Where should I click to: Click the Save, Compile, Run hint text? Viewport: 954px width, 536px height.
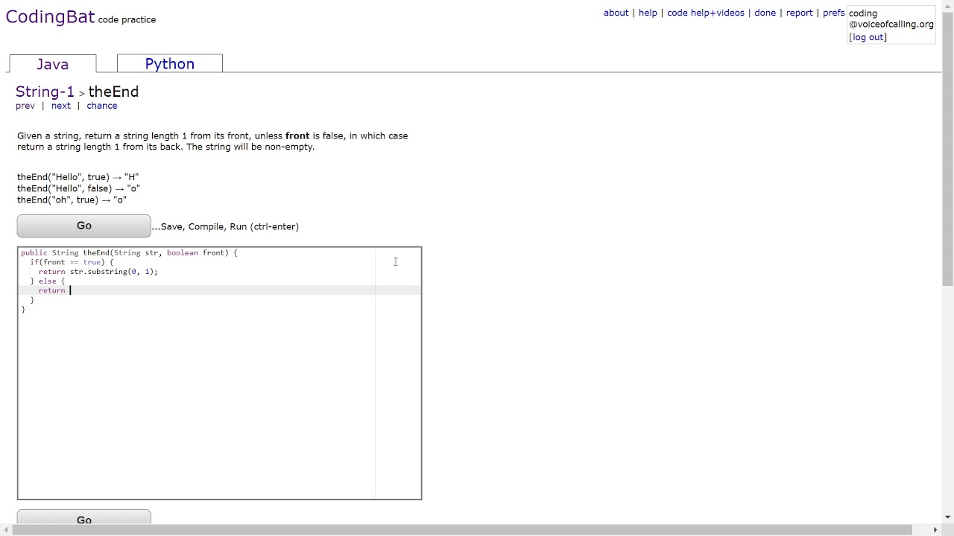225,226
